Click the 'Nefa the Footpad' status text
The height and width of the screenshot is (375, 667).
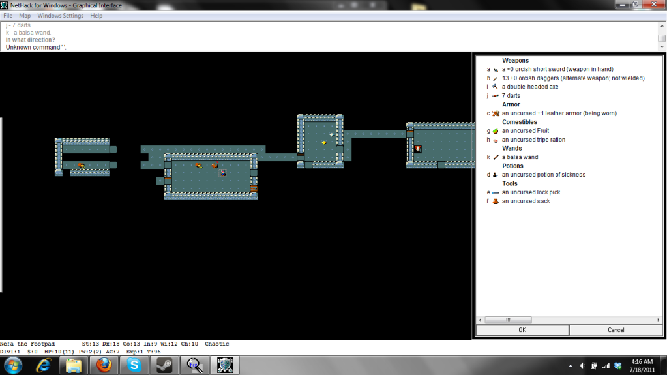pos(27,344)
